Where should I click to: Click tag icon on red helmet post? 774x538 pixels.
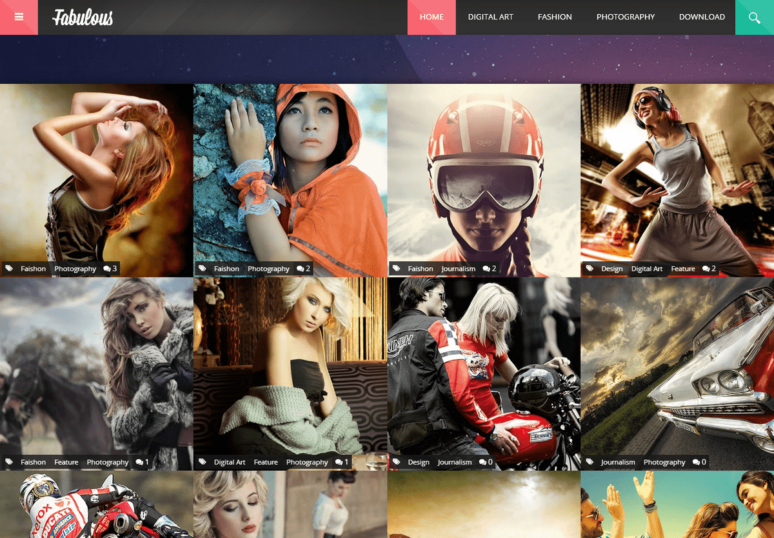[x=397, y=268]
